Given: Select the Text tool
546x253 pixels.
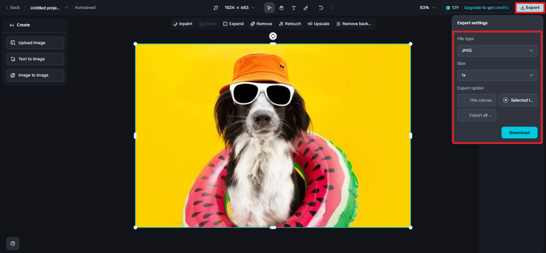Looking at the screenshot, I should (294, 8).
